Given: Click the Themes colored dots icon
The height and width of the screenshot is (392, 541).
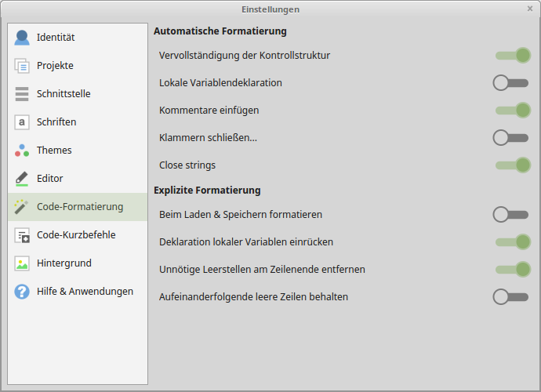Looking at the screenshot, I should [x=22, y=151].
